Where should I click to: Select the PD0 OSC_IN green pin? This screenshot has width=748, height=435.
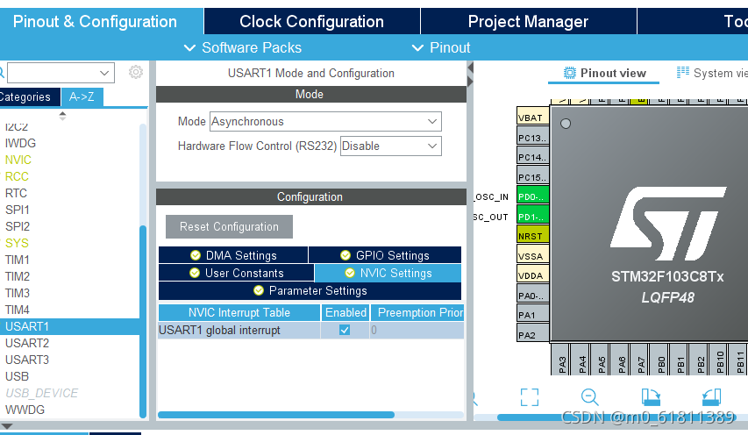532,196
